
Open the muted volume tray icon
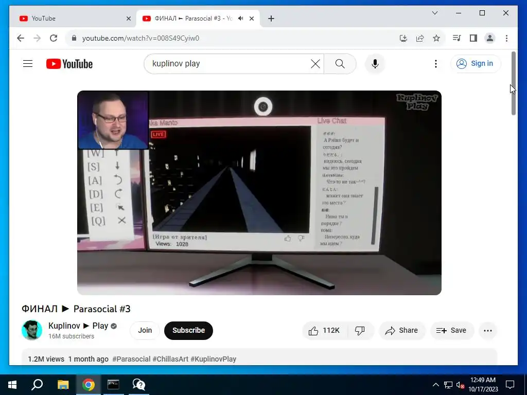coord(460,385)
